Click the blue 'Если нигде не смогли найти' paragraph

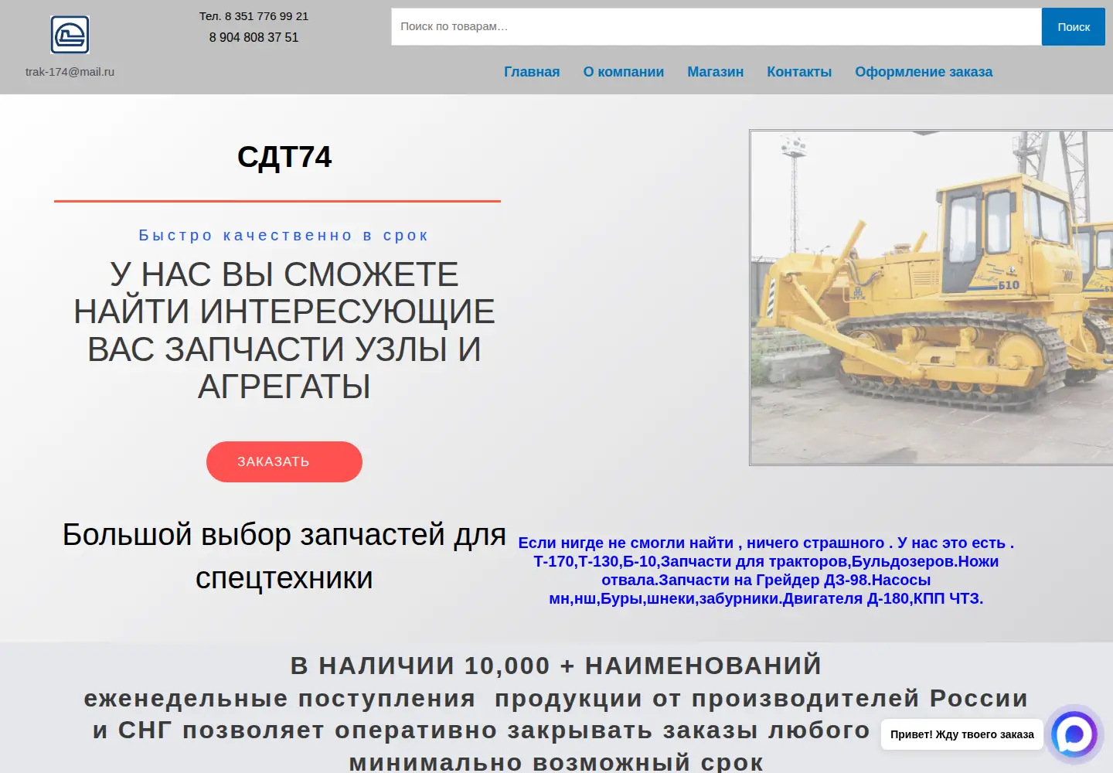click(x=766, y=570)
